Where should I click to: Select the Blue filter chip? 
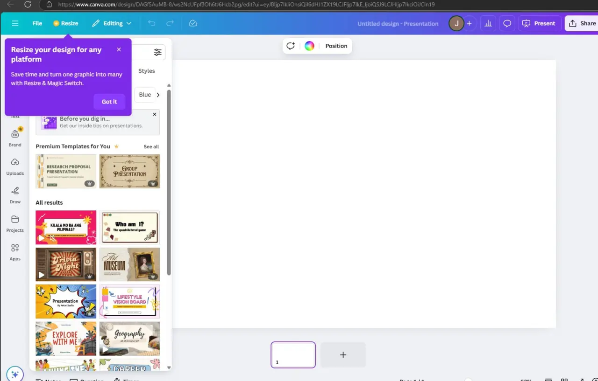pyautogui.click(x=145, y=95)
